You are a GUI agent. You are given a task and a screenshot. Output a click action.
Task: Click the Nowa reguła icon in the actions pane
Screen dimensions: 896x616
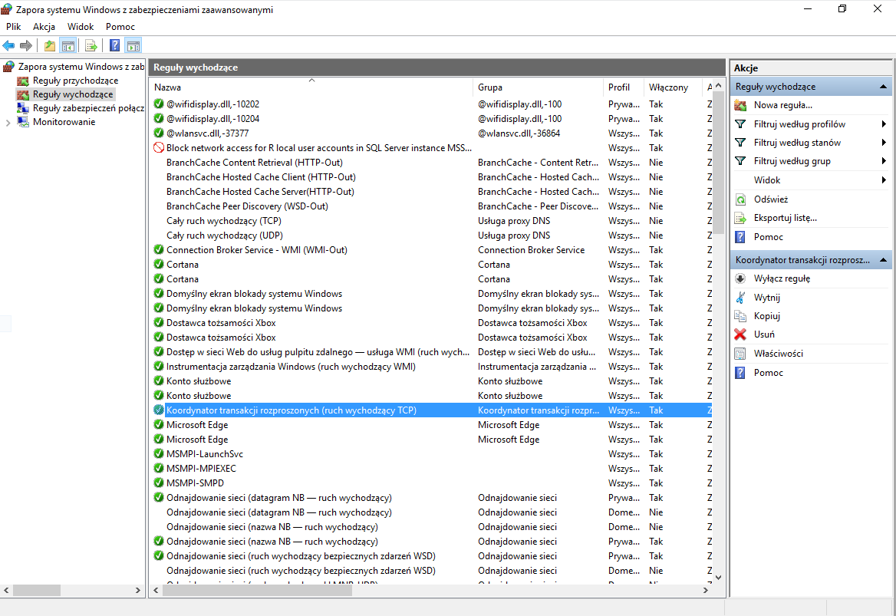[x=740, y=105]
